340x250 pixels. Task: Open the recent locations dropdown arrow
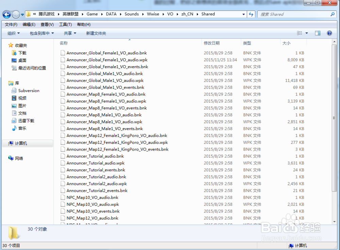pyautogui.click(x=22, y=15)
